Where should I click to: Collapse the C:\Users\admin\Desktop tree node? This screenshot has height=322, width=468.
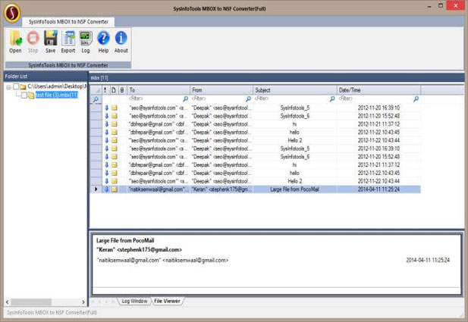pyautogui.click(x=8, y=87)
